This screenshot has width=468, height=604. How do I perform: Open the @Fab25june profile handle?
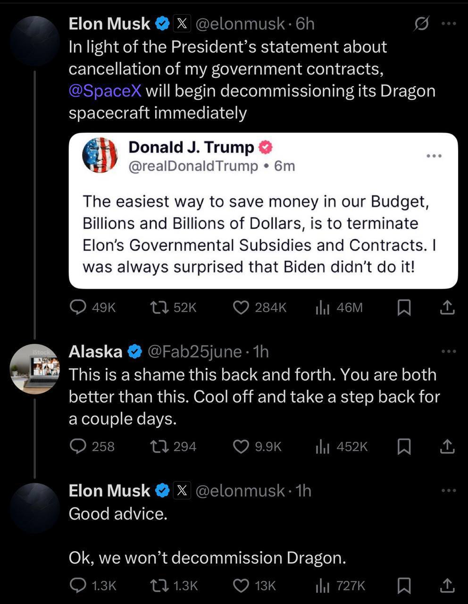tap(195, 352)
